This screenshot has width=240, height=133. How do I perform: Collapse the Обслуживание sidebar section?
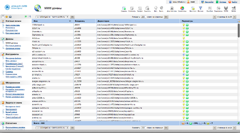pyautogui.click(x=15, y=83)
